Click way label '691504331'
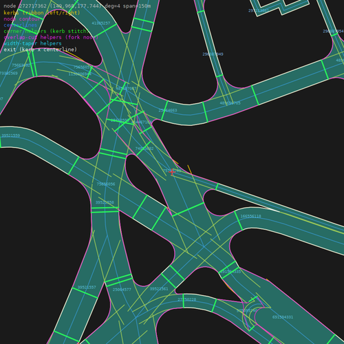 click(x=283, y=317)
